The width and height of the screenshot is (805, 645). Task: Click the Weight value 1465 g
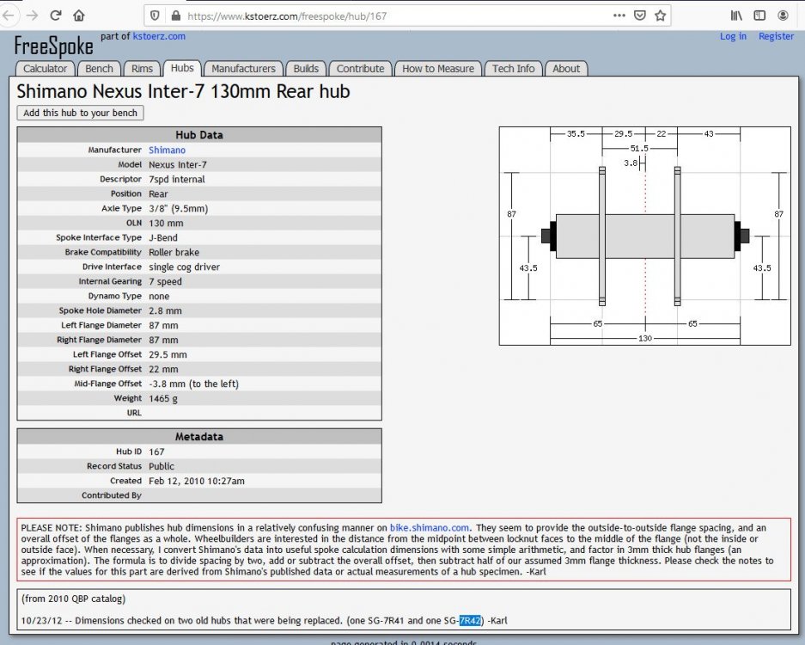[x=163, y=398]
